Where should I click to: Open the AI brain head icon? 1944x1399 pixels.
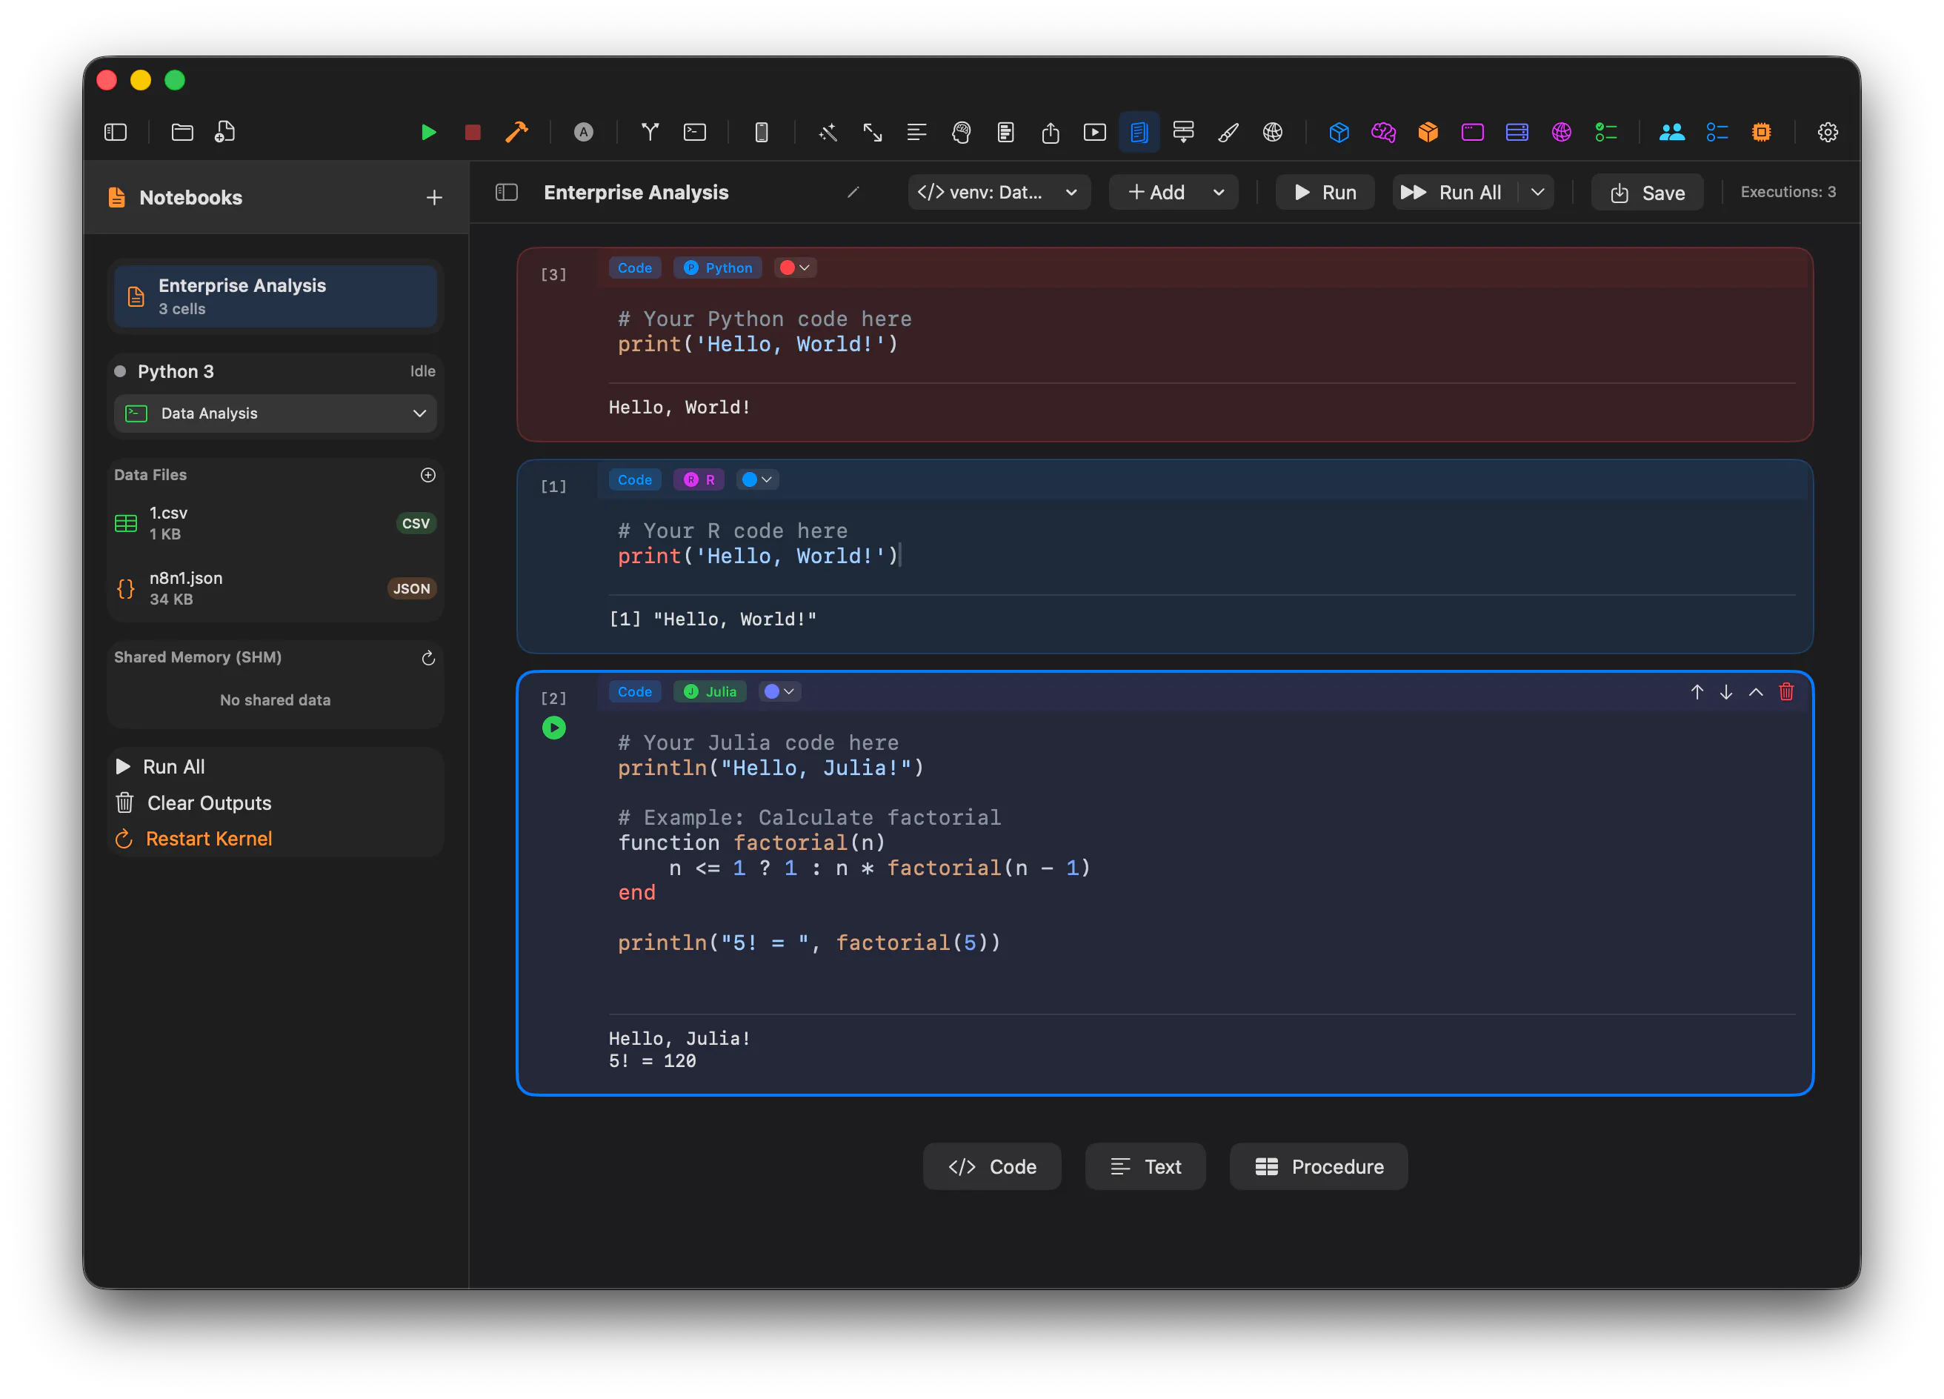(962, 132)
